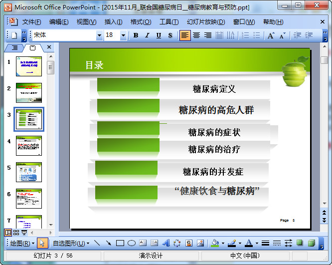This screenshot has width=332, height=265.
Task: Open the 幻灯片放映 menu
Action: click(206, 22)
